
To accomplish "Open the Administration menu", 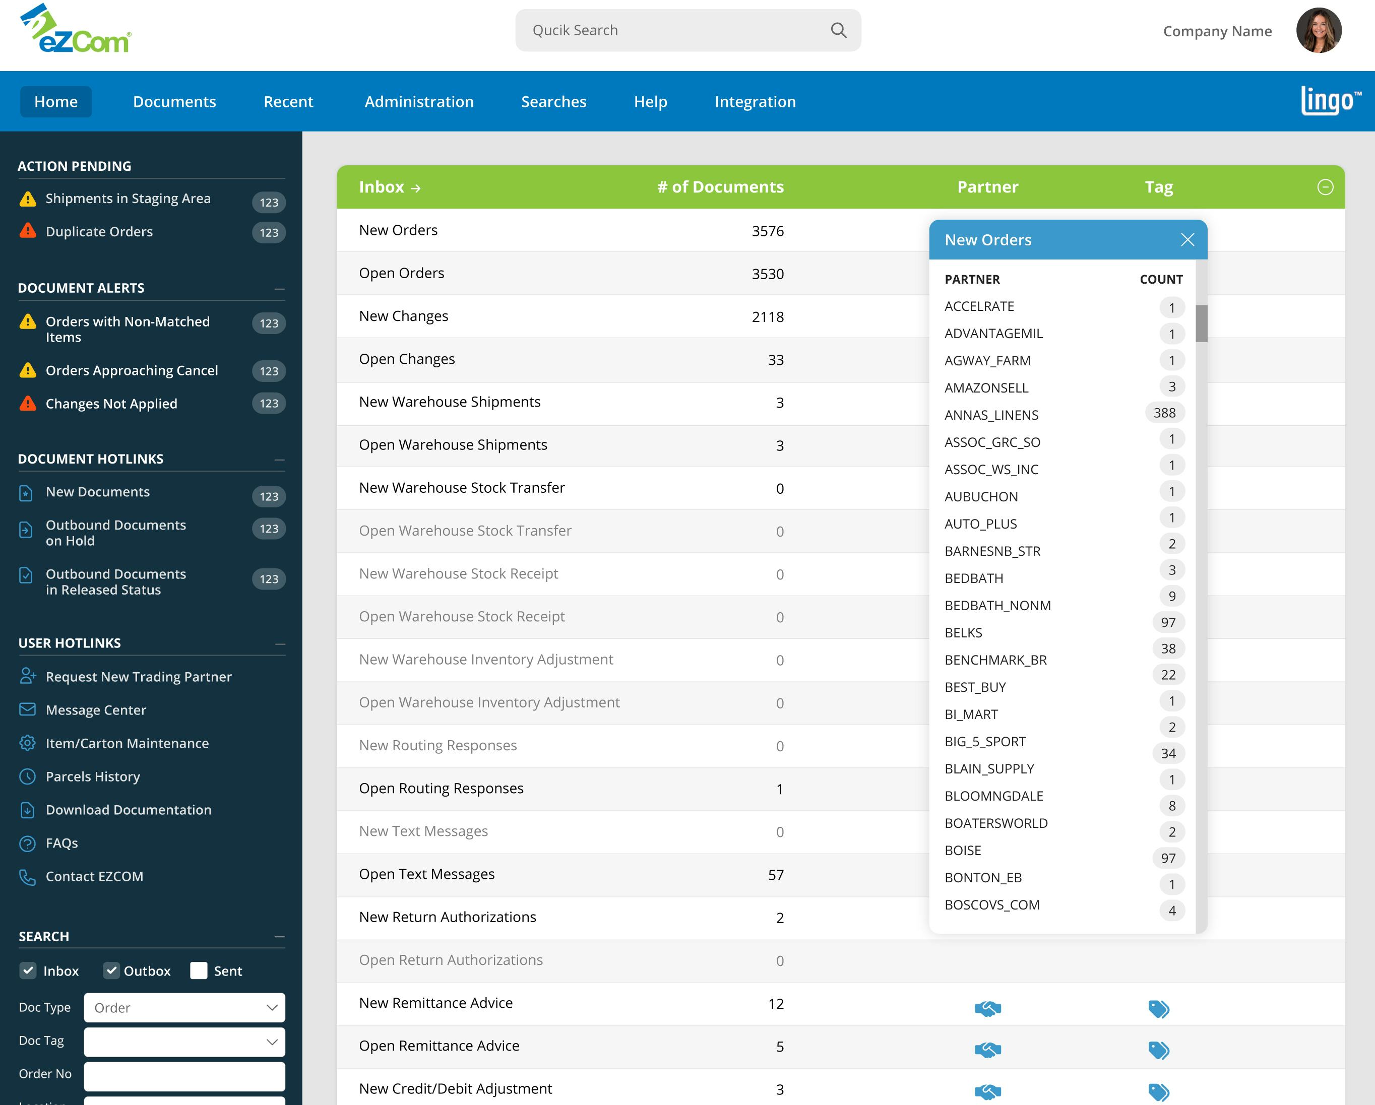I will (x=418, y=101).
